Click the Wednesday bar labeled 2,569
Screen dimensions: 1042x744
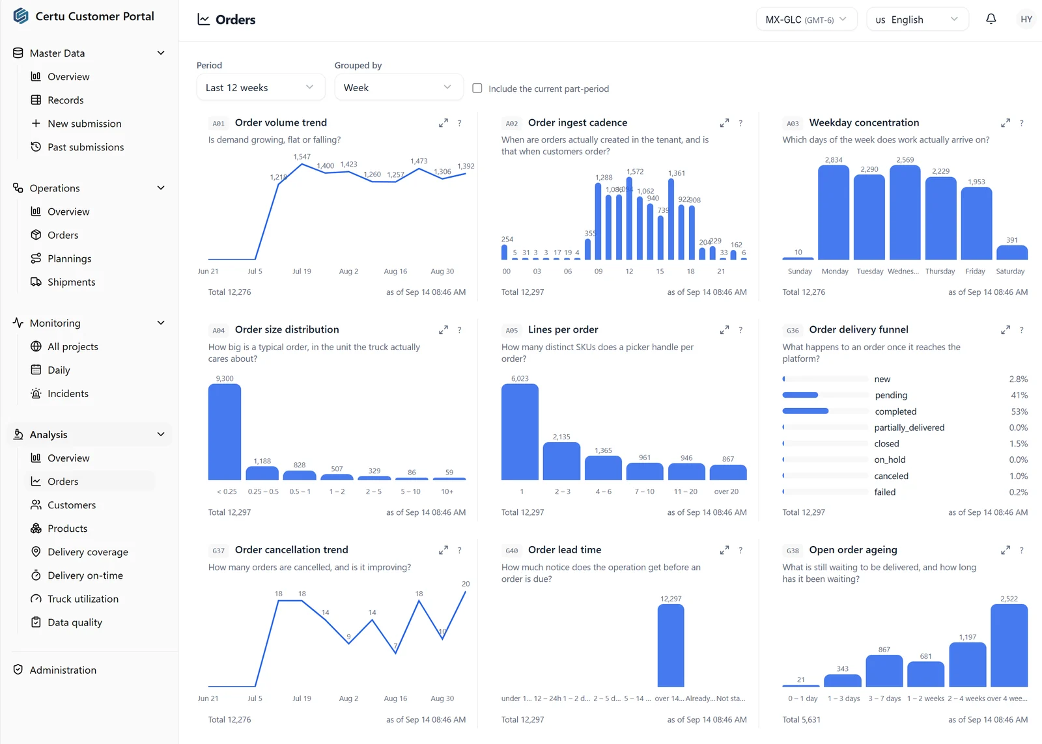905,212
